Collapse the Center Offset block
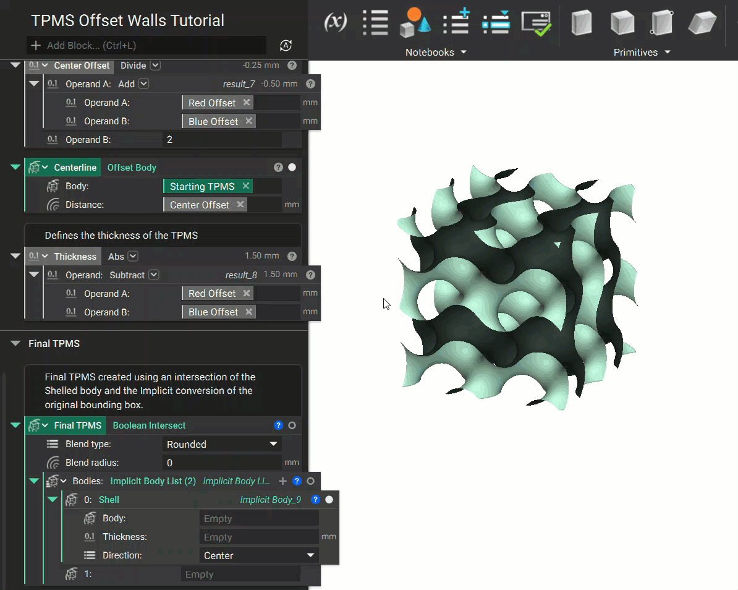Screen dimensions: 738x590 tap(15, 65)
